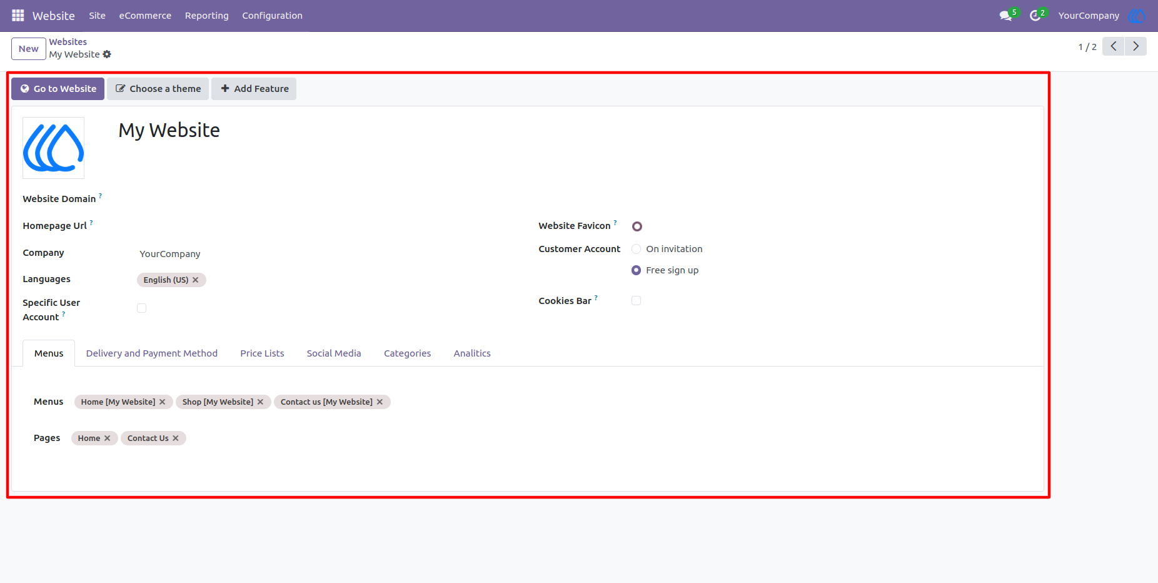Click the user avatar in top bar
The width and height of the screenshot is (1158, 583).
pyautogui.click(x=1136, y=16)
